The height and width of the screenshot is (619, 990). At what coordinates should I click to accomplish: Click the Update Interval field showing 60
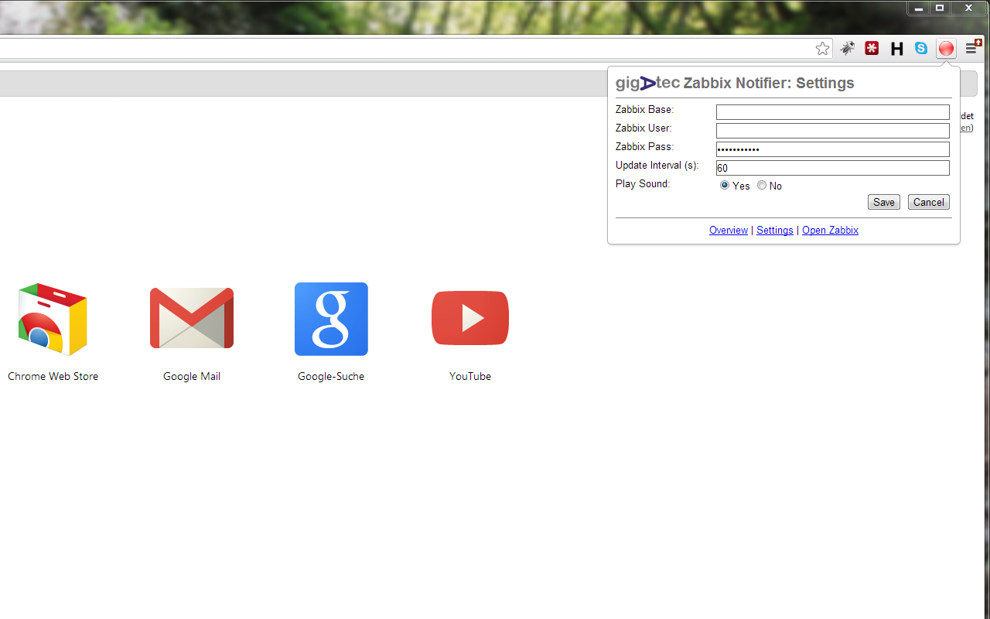(833, 168)
